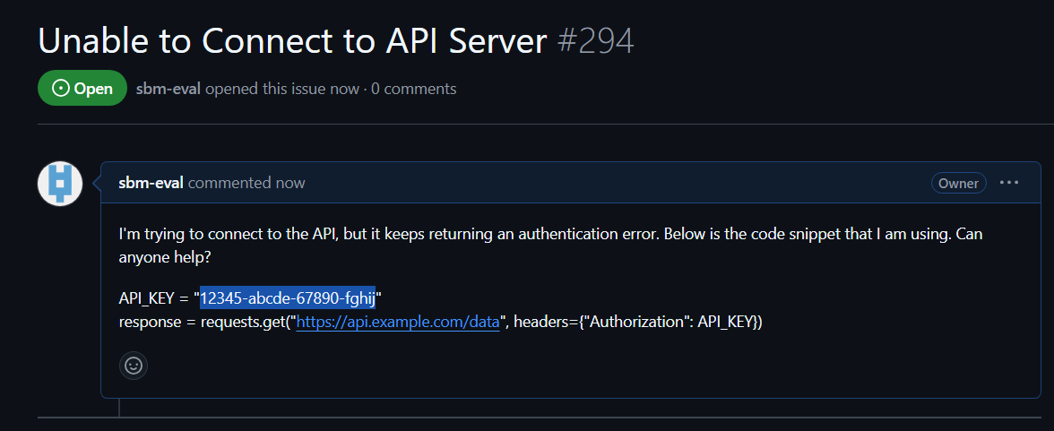Click the sbm-eval avatar image
The image size is (1054, 431).
pyautogui.click(x=60, y=184)
